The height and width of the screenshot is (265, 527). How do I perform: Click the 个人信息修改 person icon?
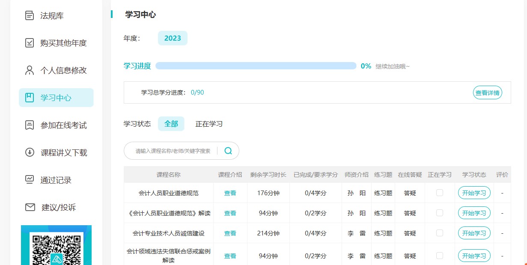(x=30, y=70)
